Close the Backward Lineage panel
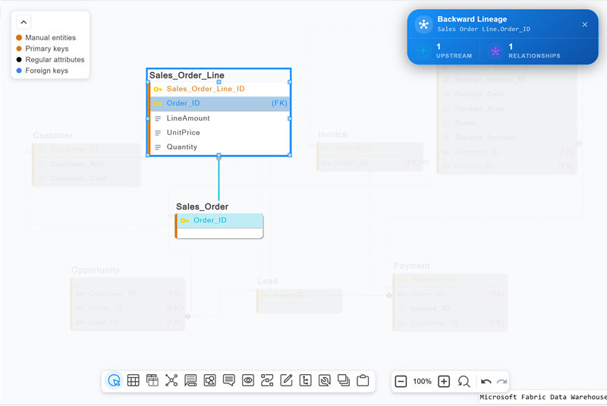The image size is (607, 406). [584, 25]
